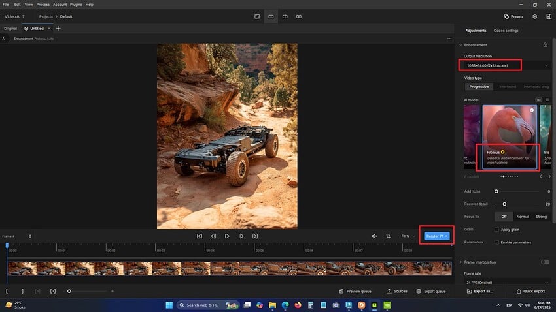Open the Sources panel

(x=397, y=292)
